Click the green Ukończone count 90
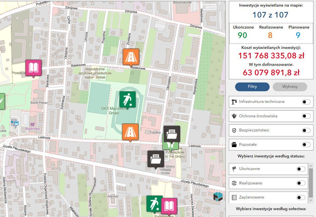This screenshot has height=217, width=316. coord(242,35)
